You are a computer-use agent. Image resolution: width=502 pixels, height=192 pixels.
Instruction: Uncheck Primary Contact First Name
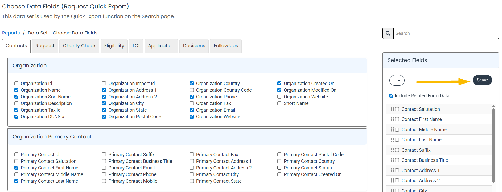(x=17, y=168)
